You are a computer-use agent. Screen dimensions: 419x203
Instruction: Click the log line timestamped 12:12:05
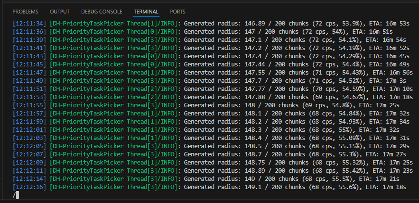(x=211, y=146)
